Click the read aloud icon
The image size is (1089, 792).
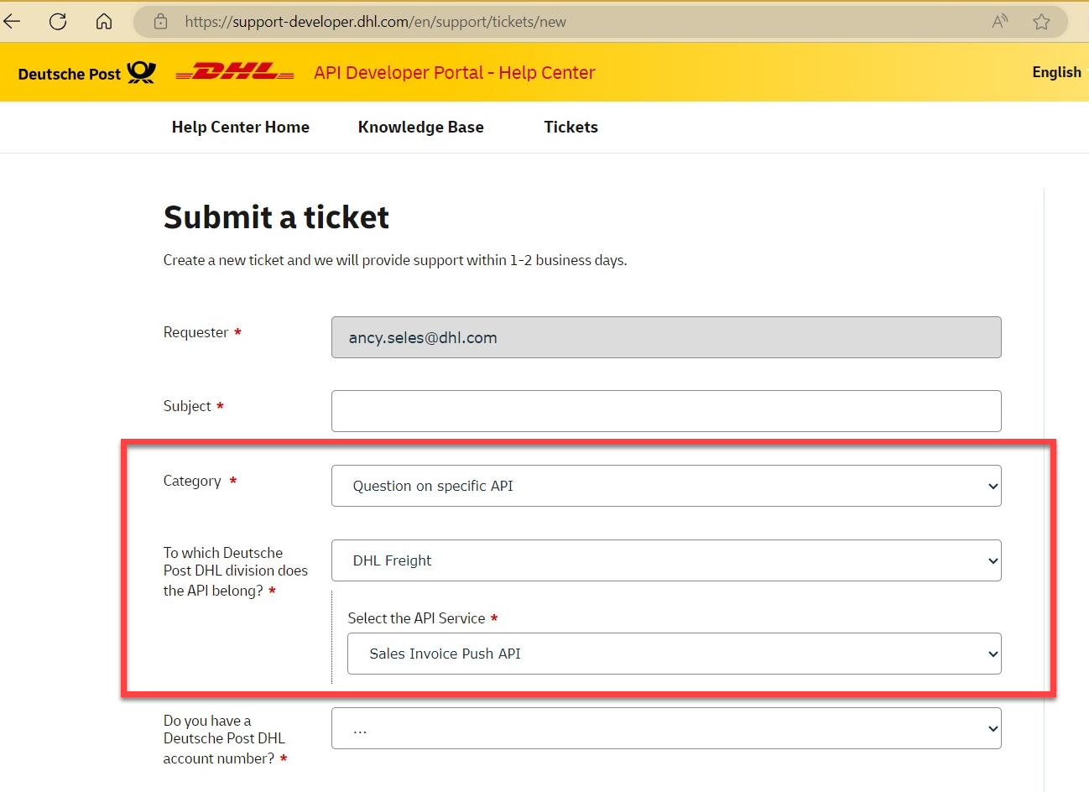click(x=999, y=22)
